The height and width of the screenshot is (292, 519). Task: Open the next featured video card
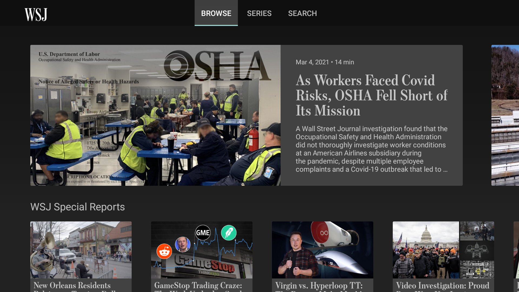pos(505,115)
